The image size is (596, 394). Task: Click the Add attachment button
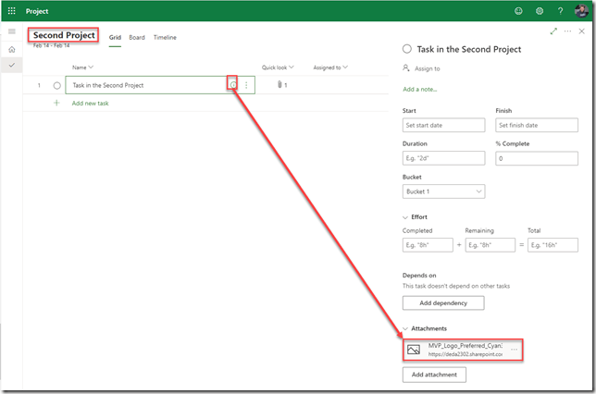click(435, 375)
